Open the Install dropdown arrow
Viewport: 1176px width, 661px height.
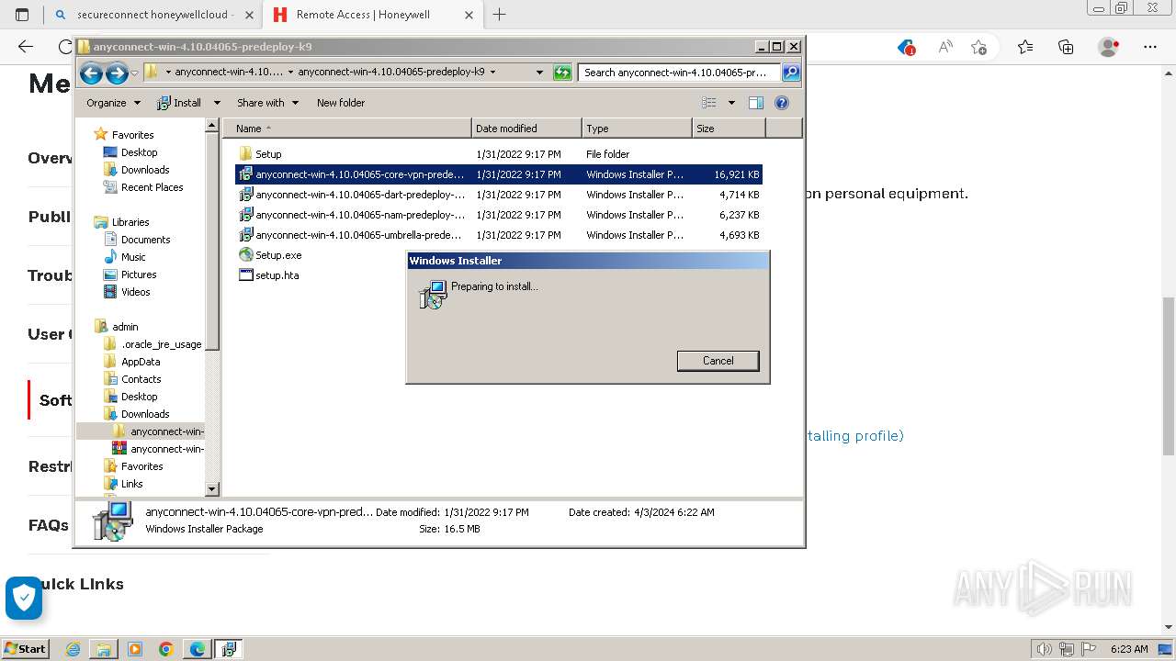coord(217,103)
